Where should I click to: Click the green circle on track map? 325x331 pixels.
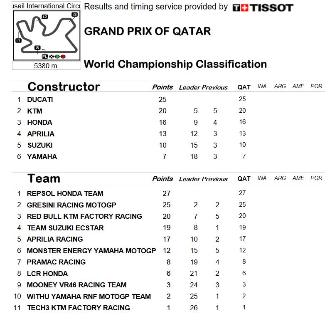point(57,57)
